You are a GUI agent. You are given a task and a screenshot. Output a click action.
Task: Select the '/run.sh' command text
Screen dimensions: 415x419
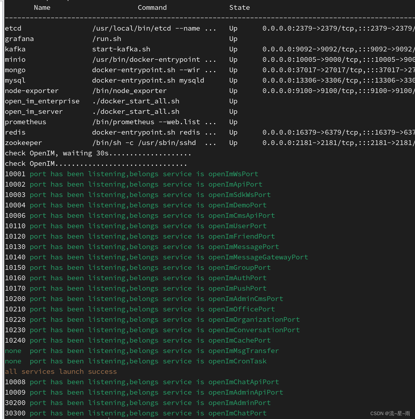click(x=107, y=39)
